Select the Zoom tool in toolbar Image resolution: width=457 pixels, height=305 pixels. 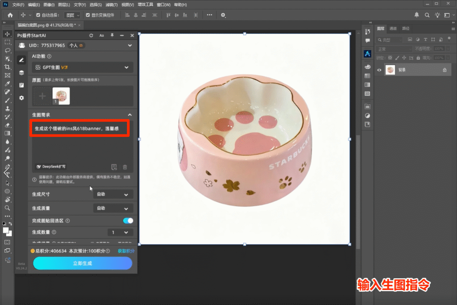tap(7, 208)
